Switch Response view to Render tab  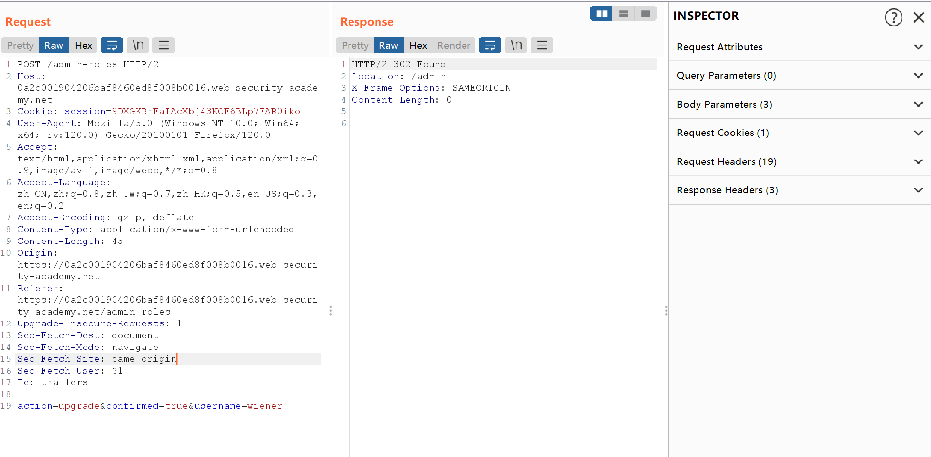click(x=454, y=45)
